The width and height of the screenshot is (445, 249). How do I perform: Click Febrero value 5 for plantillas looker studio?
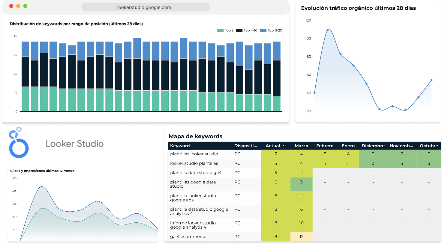point(325,154)
